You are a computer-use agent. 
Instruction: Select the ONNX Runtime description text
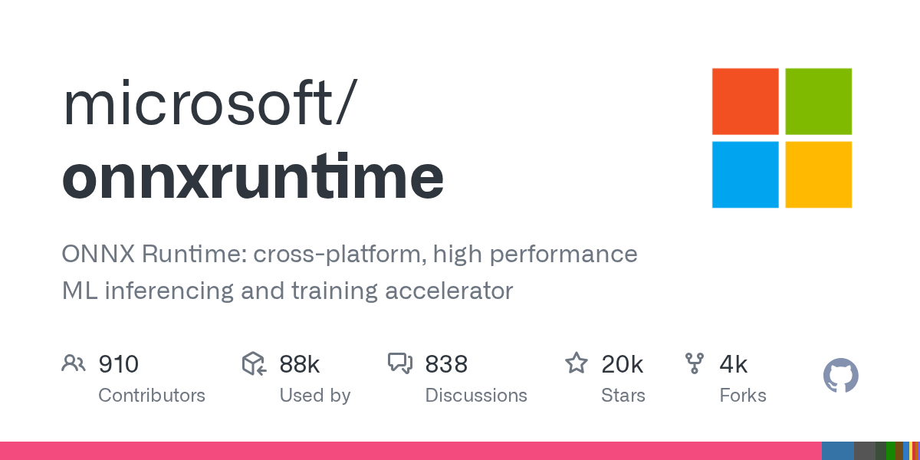[x=350, y=272]
